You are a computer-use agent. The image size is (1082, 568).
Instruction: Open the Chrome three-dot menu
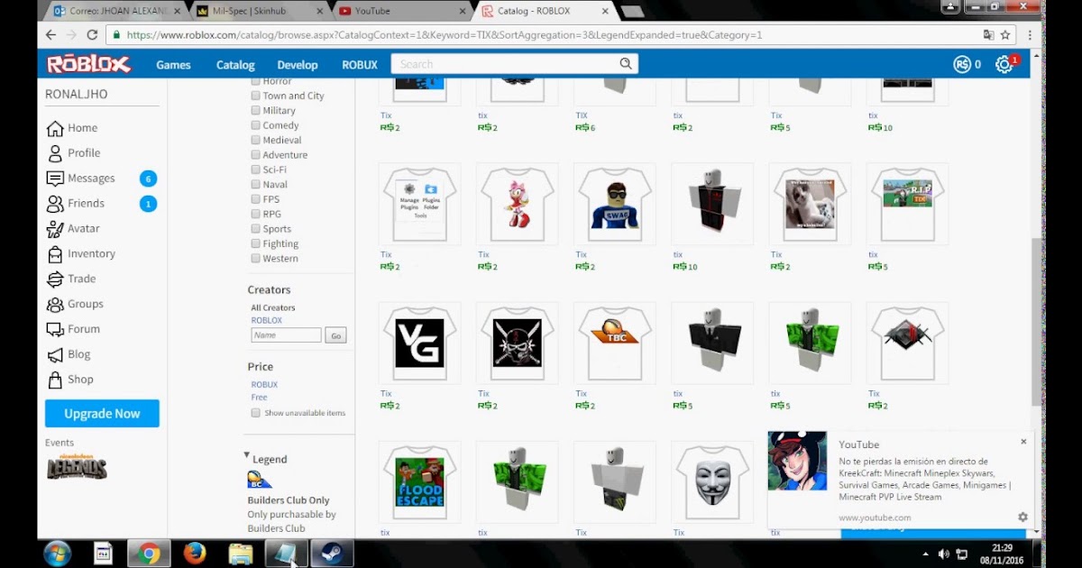[1031, 35]
